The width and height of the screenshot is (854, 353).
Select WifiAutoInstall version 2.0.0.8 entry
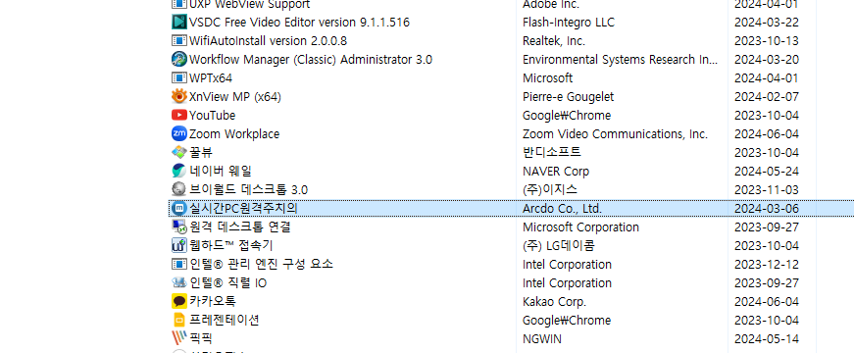click(x=268, y=41)
